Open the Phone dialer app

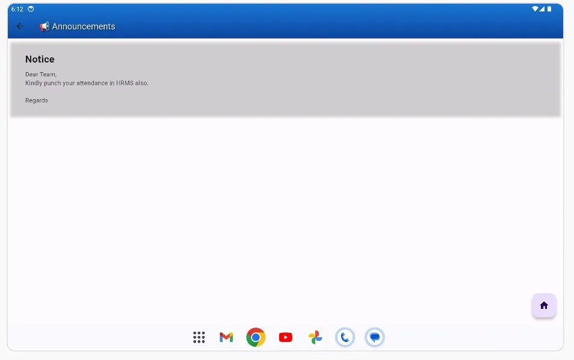pyautogui.click(x=345, y=337)
